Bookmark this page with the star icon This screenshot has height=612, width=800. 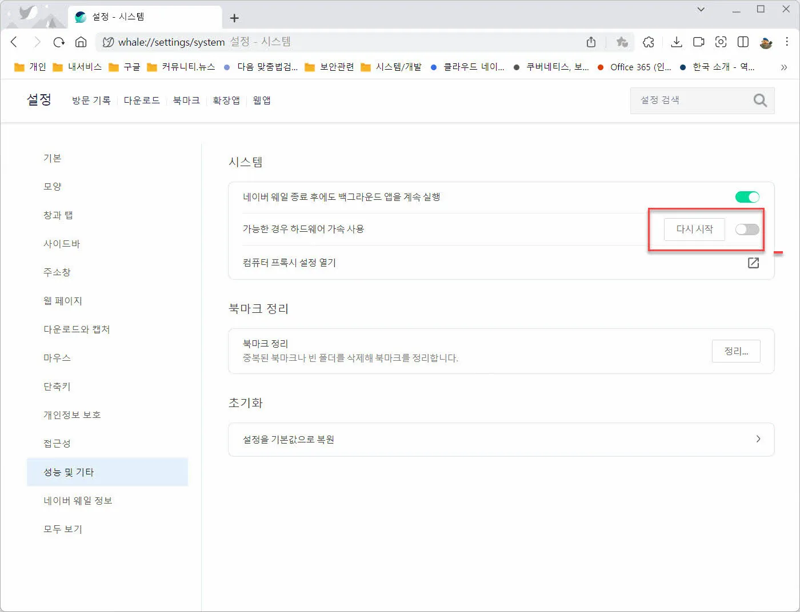tap(622, 42)
